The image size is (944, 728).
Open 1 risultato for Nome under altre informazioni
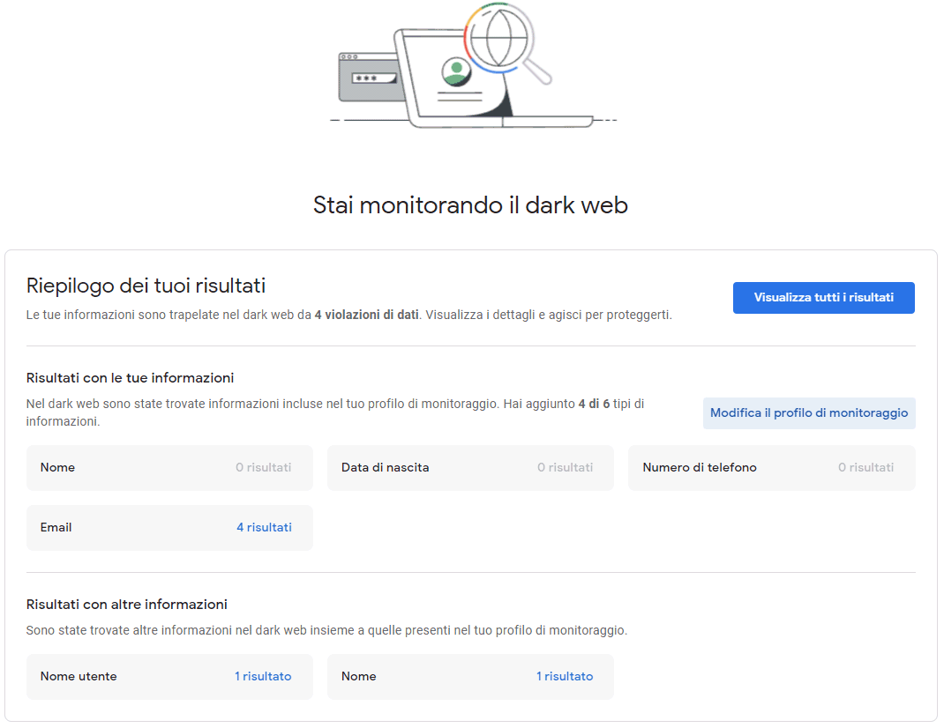pyautogui.click(x=564, y=677)
